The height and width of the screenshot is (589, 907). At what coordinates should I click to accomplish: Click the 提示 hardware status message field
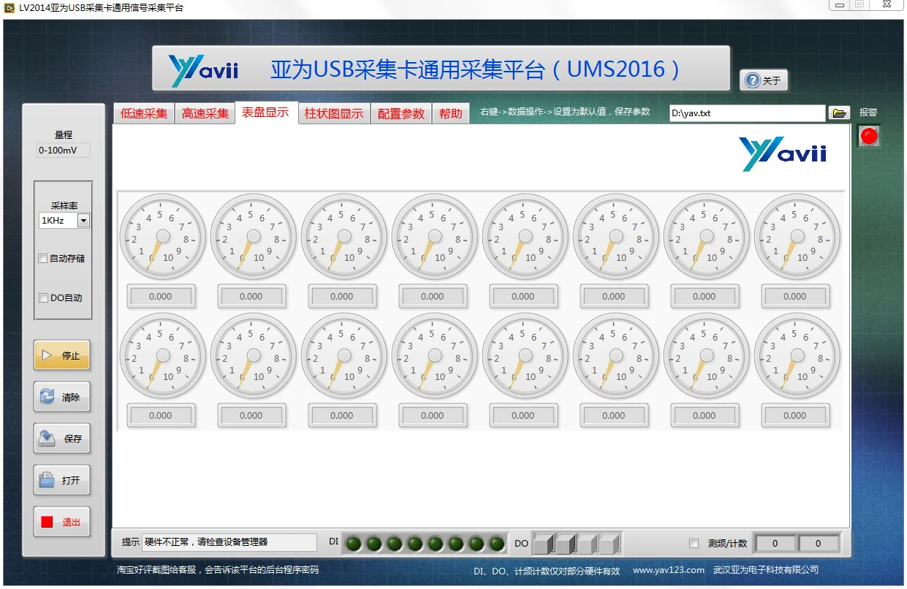[x=229, y=542]
